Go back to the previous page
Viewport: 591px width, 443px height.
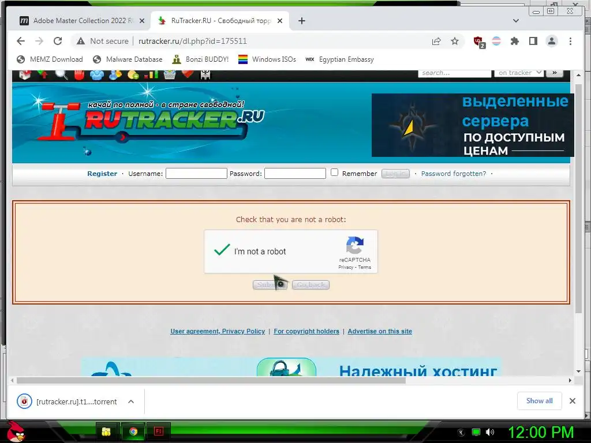click(21, 41)
